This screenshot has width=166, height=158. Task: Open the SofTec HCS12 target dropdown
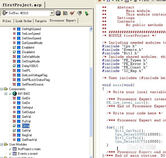pos(52,13)
